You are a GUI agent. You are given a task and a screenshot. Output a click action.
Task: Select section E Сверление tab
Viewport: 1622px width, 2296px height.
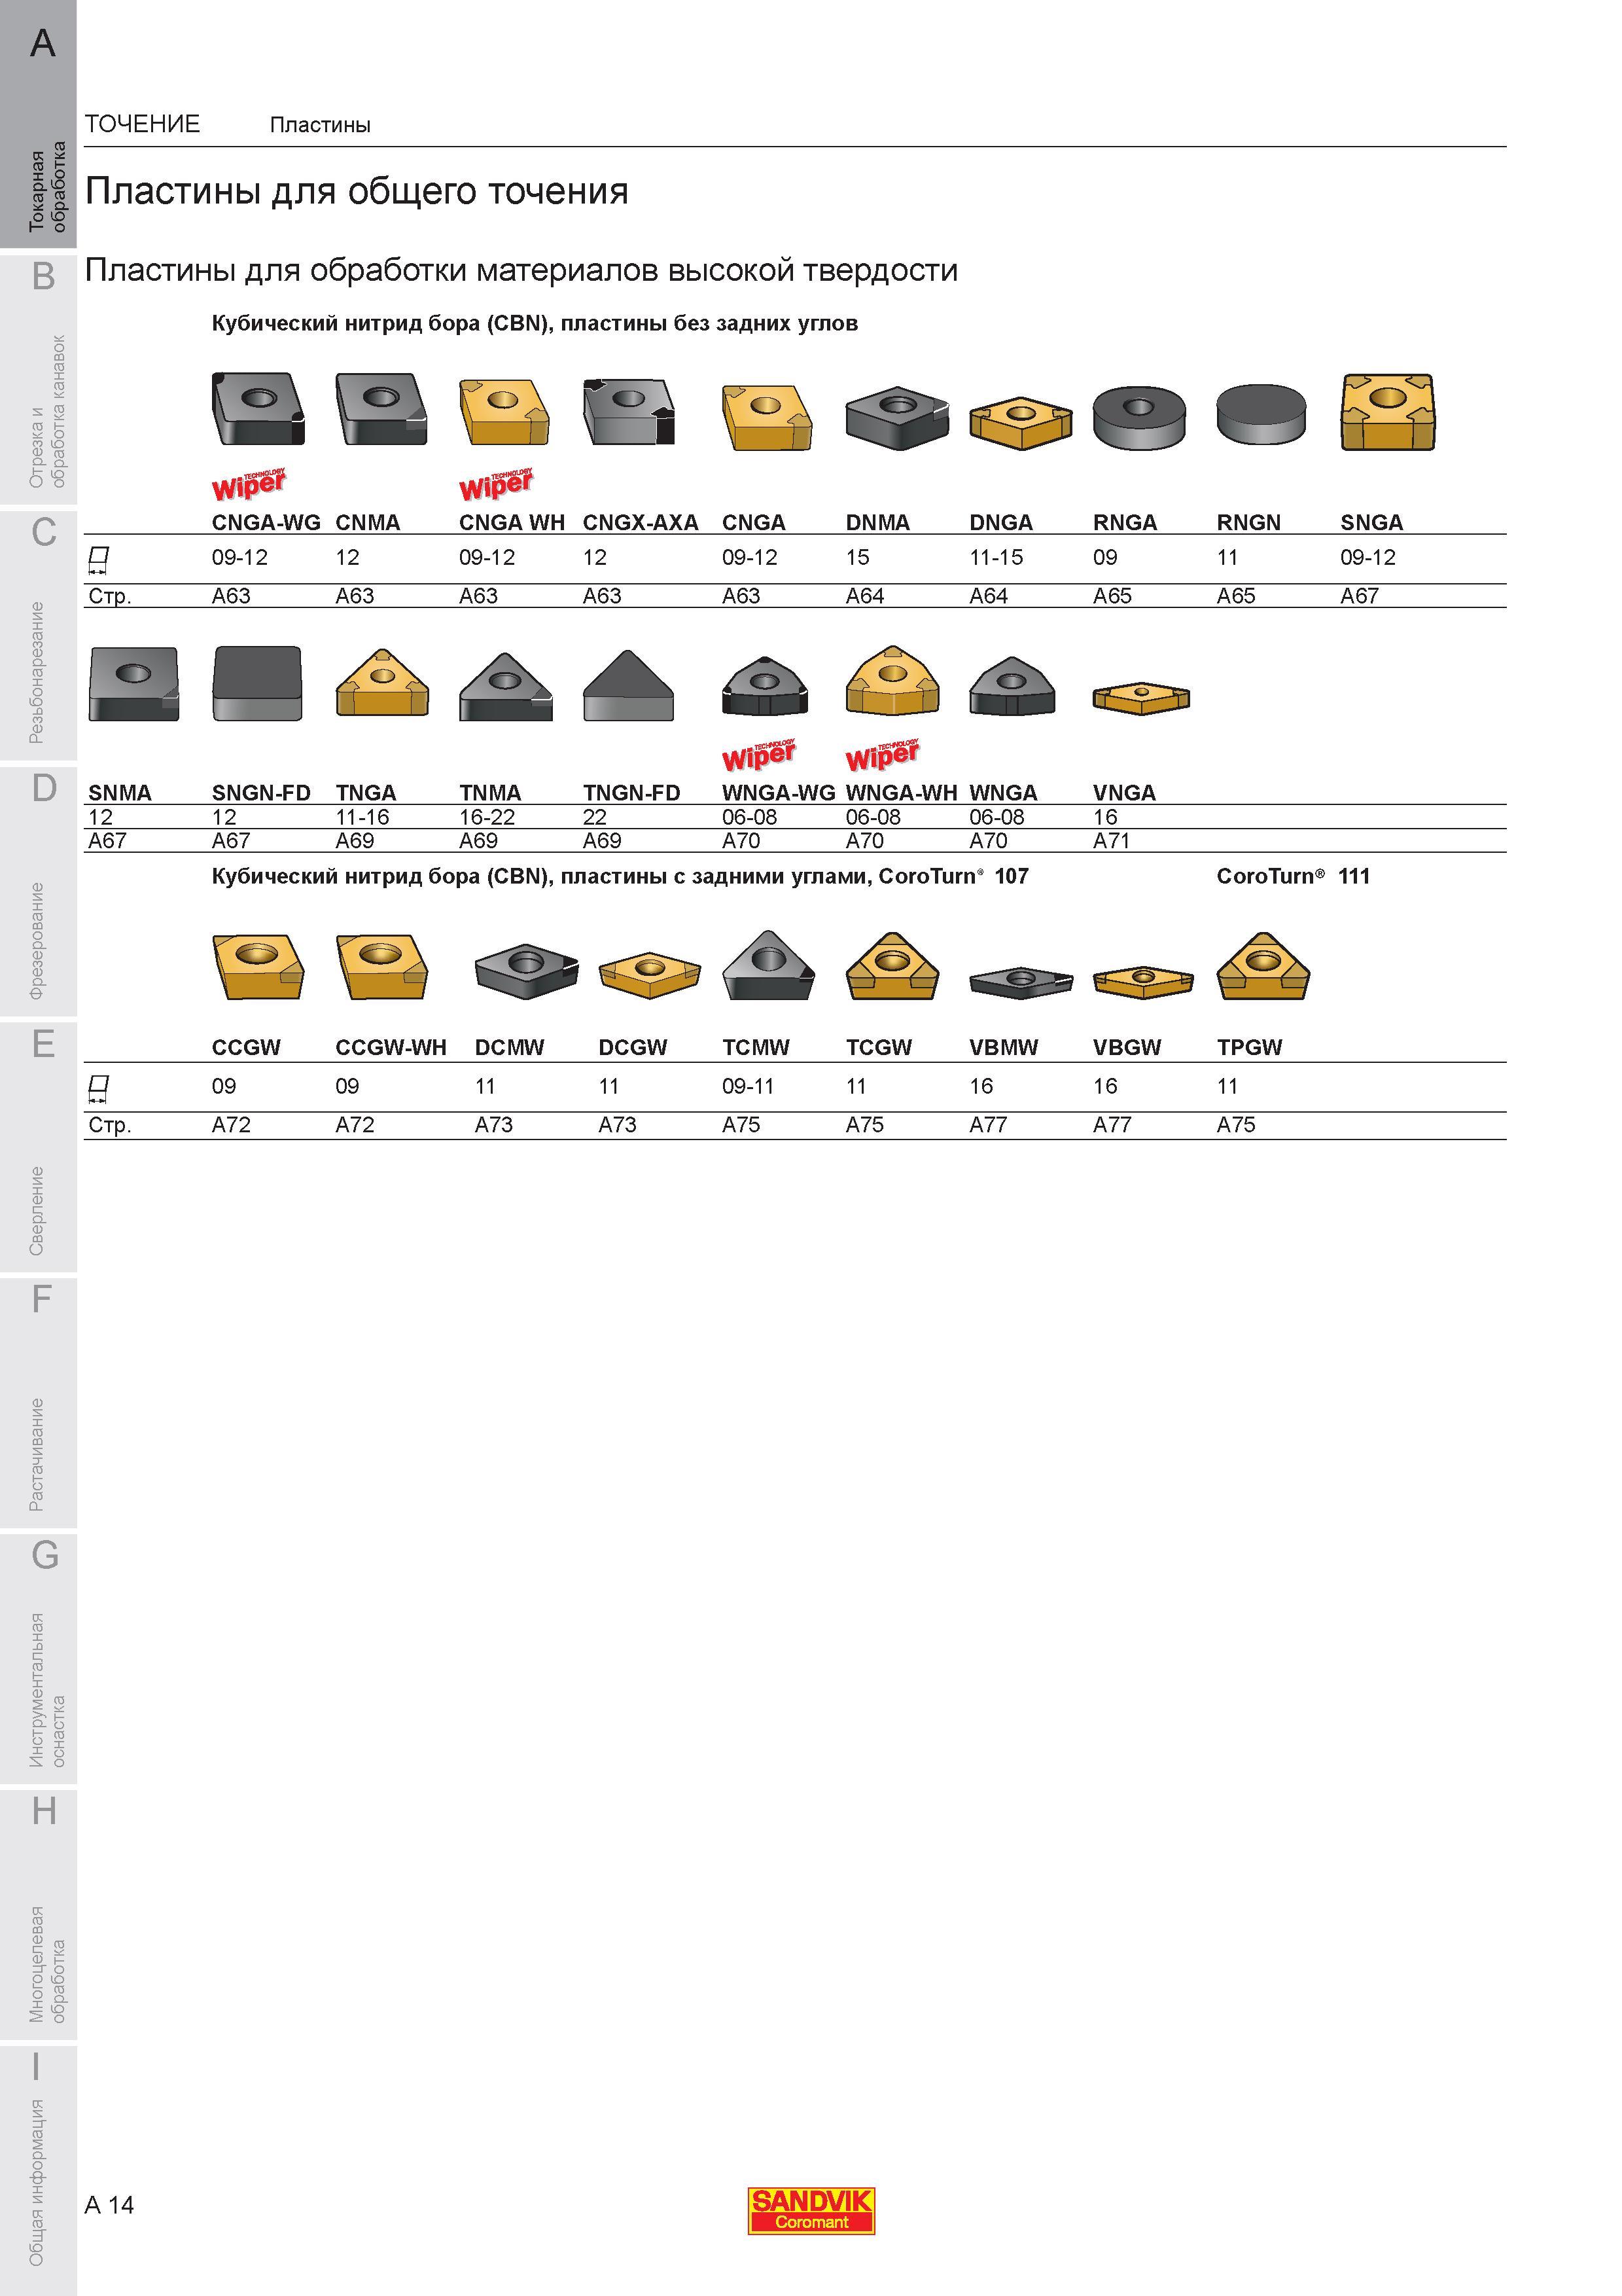point(38,1148)
